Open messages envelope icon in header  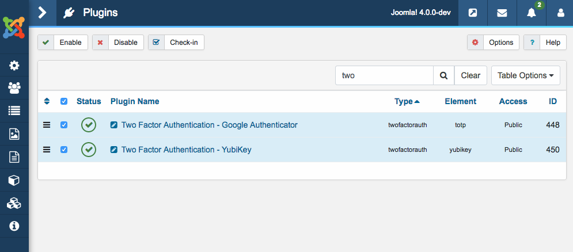pos(502,13)
